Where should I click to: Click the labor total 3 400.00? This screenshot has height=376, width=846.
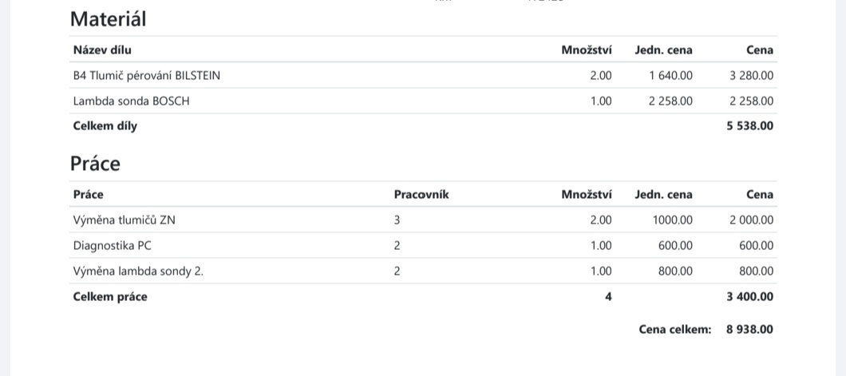749,297
